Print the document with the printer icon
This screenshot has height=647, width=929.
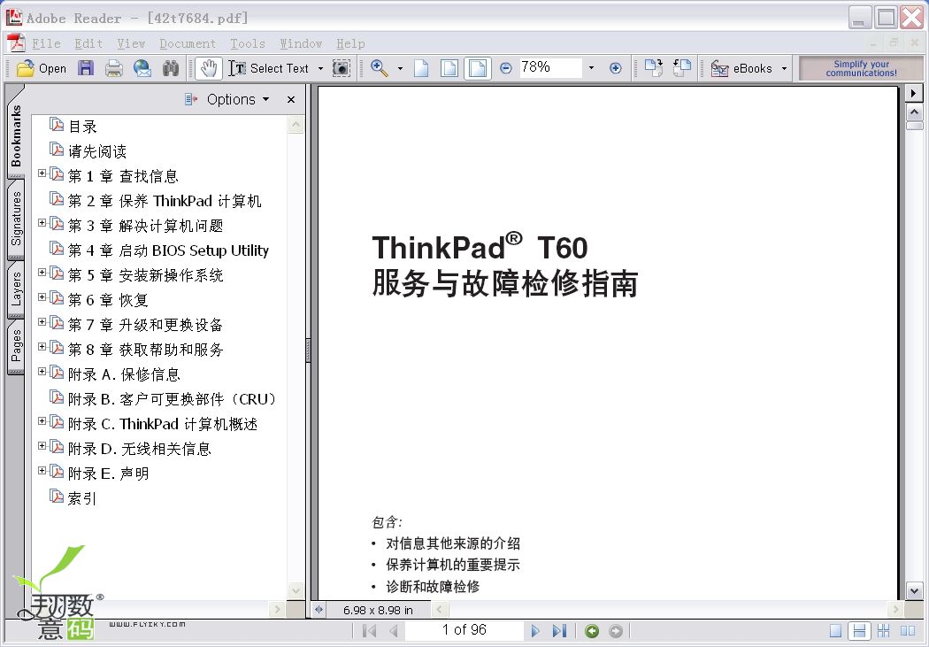(x=114, y=68)
